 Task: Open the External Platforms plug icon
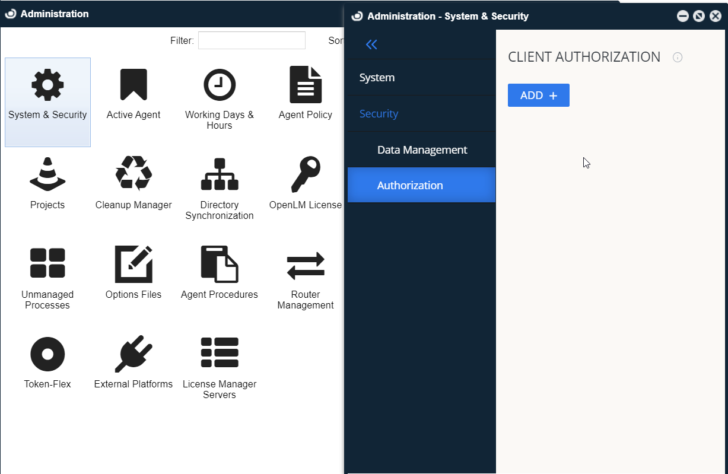click(x=133, y=354)
